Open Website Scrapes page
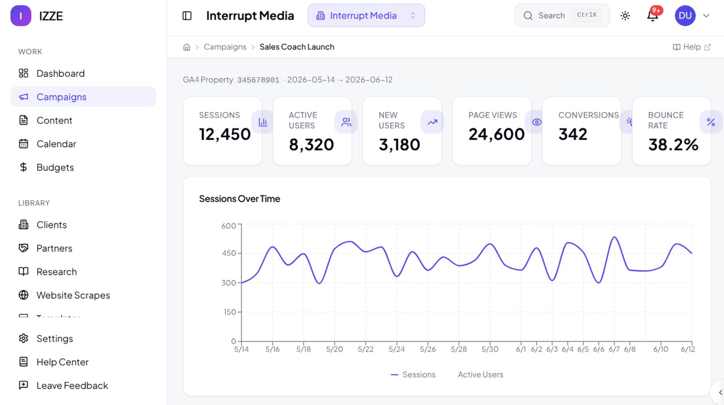Screen dimensions: 724x405 click(x=83, y=295)
